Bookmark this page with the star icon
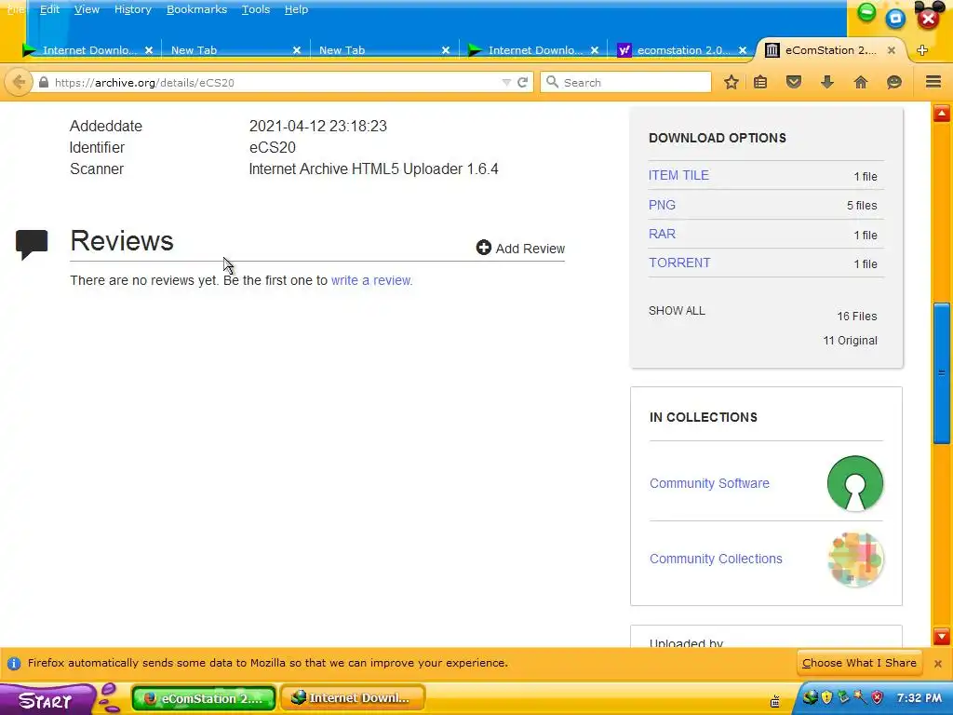 coord(732,82)
